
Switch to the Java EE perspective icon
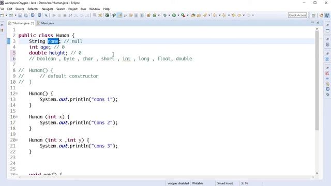coord(321,16)
